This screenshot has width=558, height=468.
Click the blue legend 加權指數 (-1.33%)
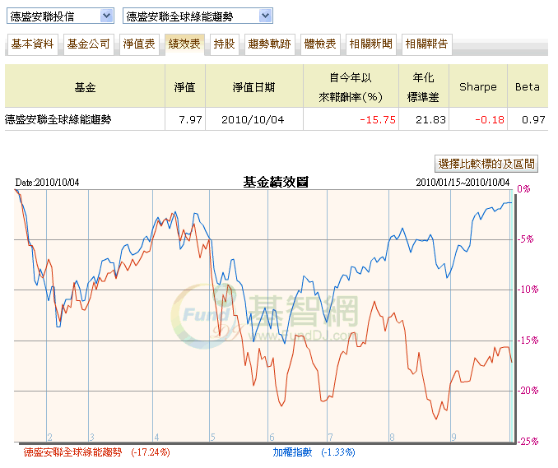[x=314, y=452]
